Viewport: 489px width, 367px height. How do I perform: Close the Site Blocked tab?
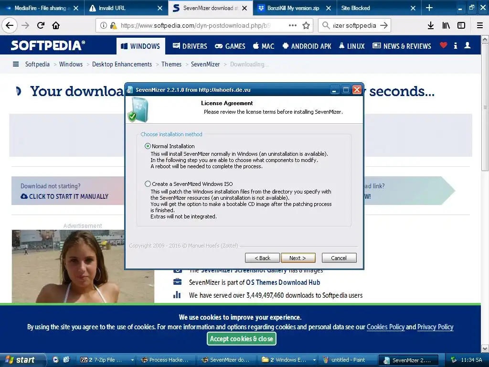click(x=413, y=8)
